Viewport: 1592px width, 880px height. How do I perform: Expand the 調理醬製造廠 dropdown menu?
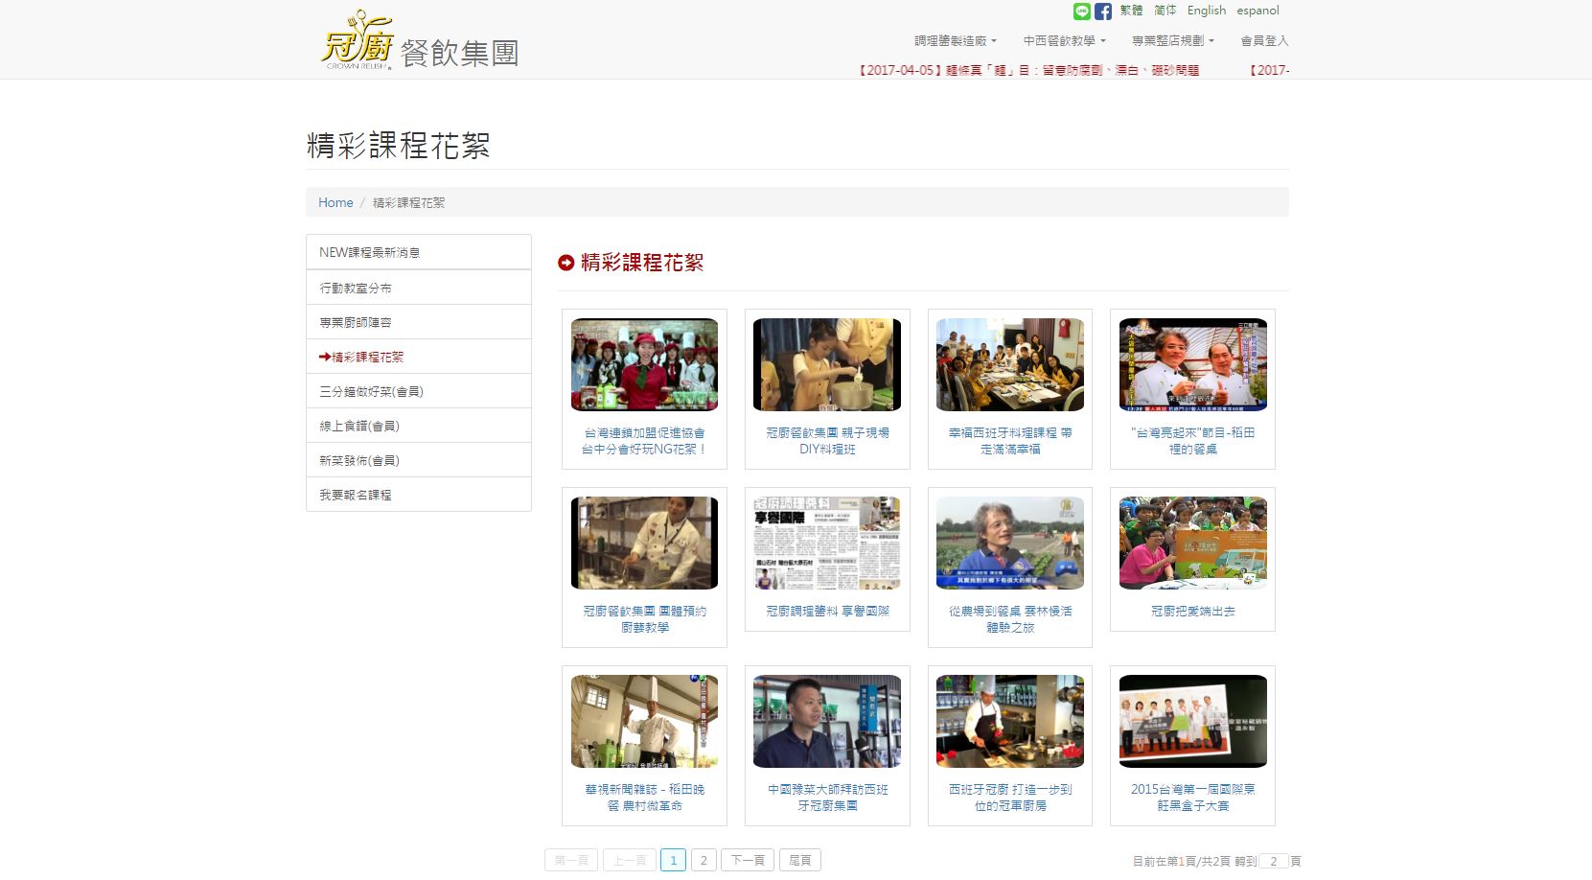pyautogui.click(x=955, y=41)
